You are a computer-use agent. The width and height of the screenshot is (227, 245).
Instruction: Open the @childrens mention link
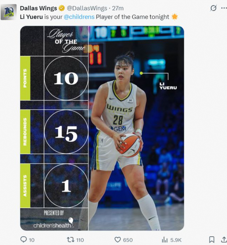pos(79,17)
